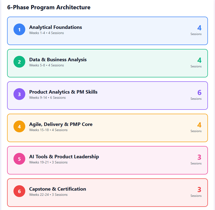The image size is (215, 210).
Task: Click the orange 4 sessions count
Action: point(199,125)
